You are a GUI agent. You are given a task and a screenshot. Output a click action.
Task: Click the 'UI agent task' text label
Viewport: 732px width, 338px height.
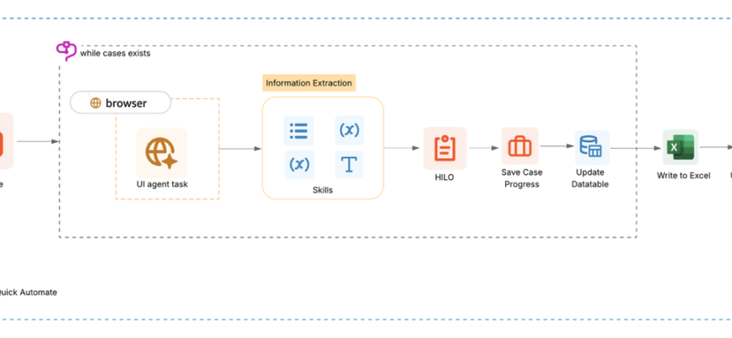(162, 185)
